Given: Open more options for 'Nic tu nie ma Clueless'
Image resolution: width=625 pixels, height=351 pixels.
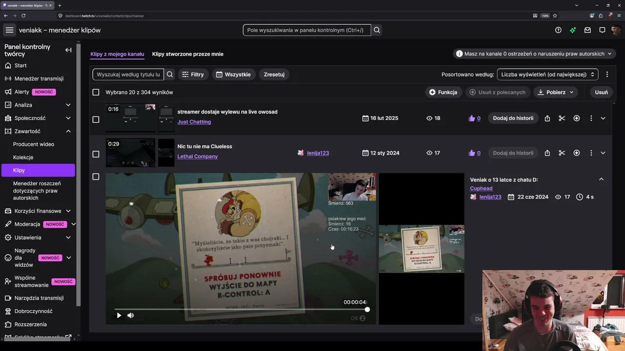Looking at the screenshot, I should tap(591, 153).
